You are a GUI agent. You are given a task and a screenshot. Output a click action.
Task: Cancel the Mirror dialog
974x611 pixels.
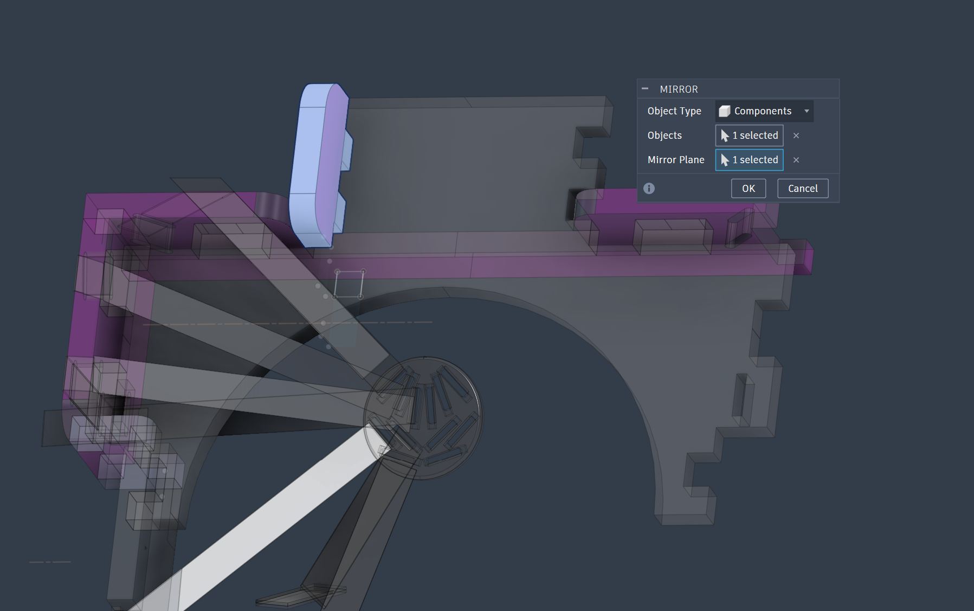tap(803, 188)
